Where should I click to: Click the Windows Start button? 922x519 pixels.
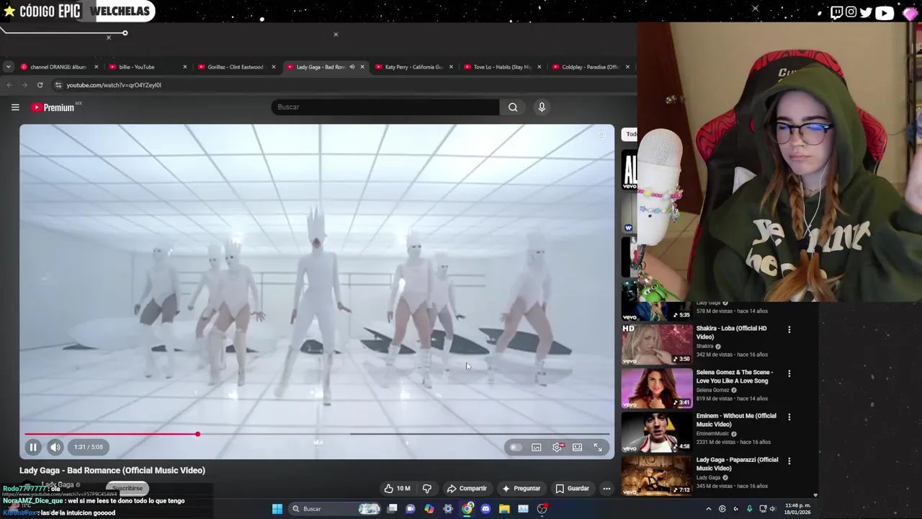277,509
